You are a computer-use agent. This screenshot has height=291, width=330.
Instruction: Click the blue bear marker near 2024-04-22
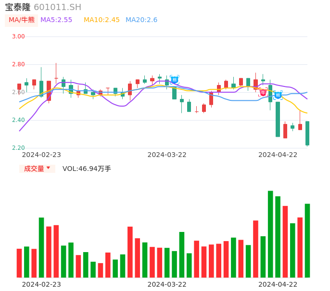(278, 95)
